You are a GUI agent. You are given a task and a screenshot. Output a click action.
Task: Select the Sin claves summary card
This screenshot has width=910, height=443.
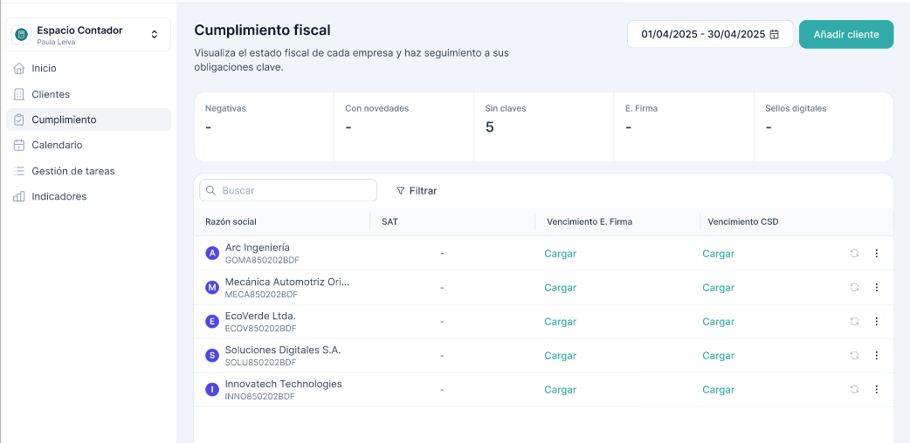click(543, 126)
